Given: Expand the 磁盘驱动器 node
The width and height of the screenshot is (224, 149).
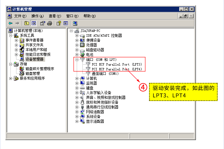Looking at the screenshot, I should pyautogui.click(x=77, y=50).
